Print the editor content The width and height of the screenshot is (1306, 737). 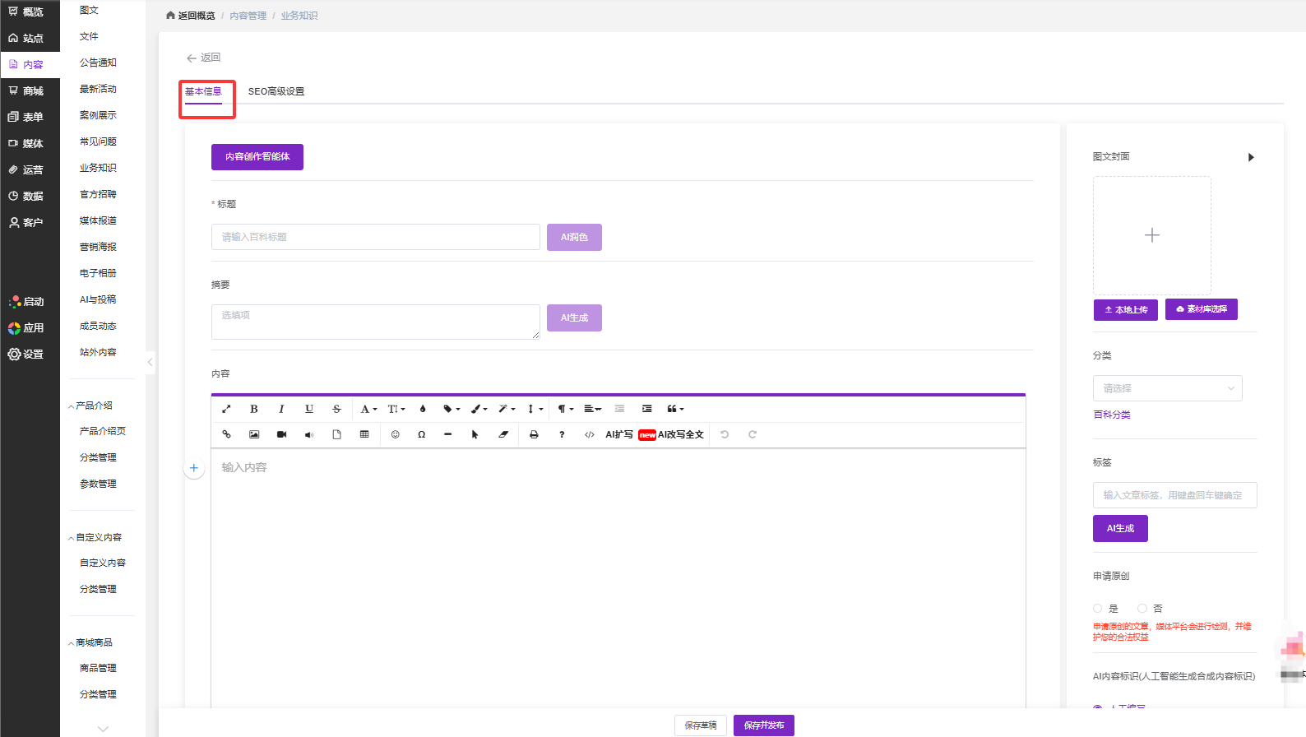click(x=534, y=434)
